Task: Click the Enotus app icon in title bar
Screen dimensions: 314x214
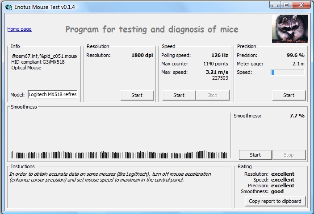Action: pos(8,7)
